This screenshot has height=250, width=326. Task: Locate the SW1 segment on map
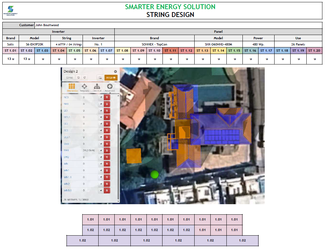[x=101, y=151]
